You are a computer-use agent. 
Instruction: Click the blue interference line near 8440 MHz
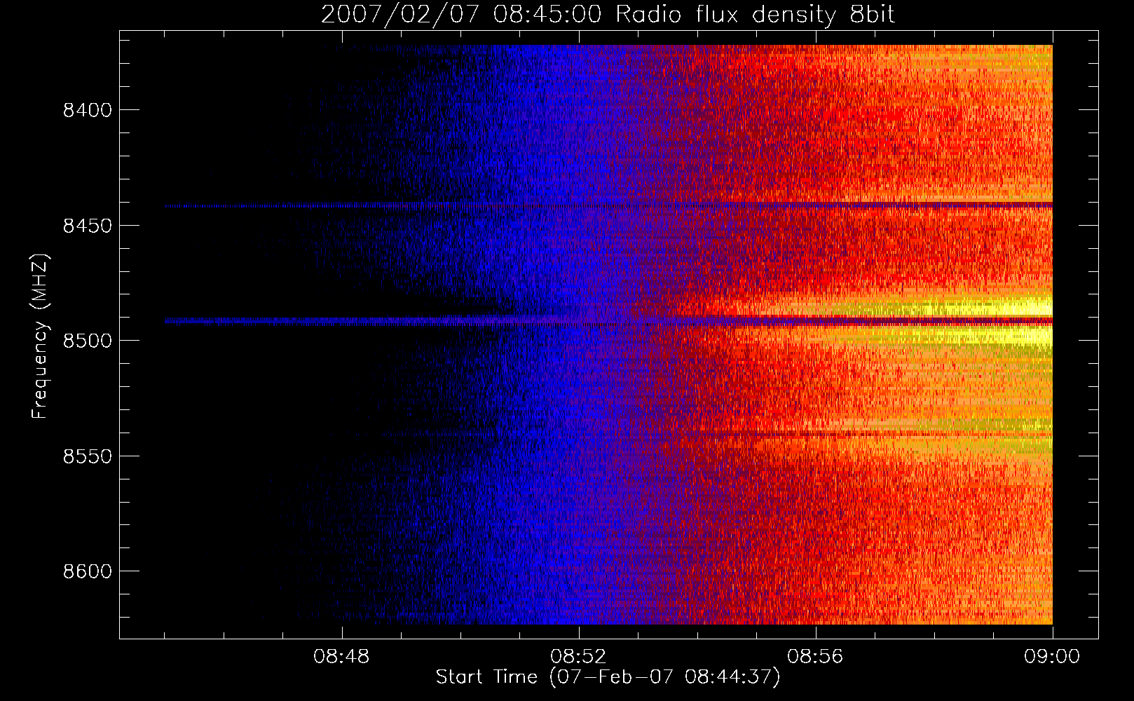coord(608,205)
